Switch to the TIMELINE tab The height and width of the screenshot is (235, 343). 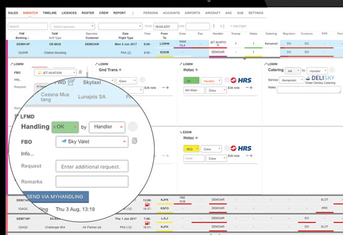click(50, 13)
